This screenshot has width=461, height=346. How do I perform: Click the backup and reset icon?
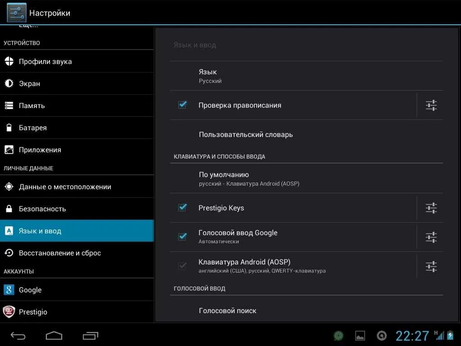coord(9,253)
